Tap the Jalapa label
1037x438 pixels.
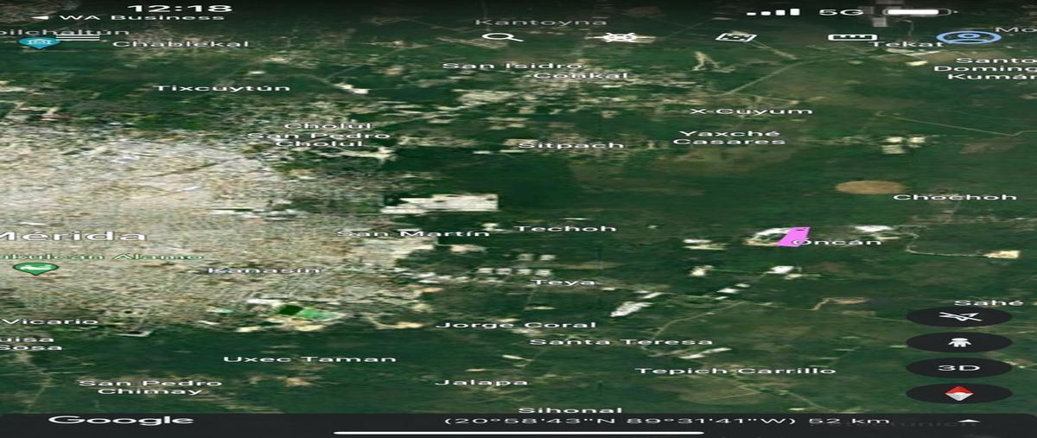pos(480,382)
